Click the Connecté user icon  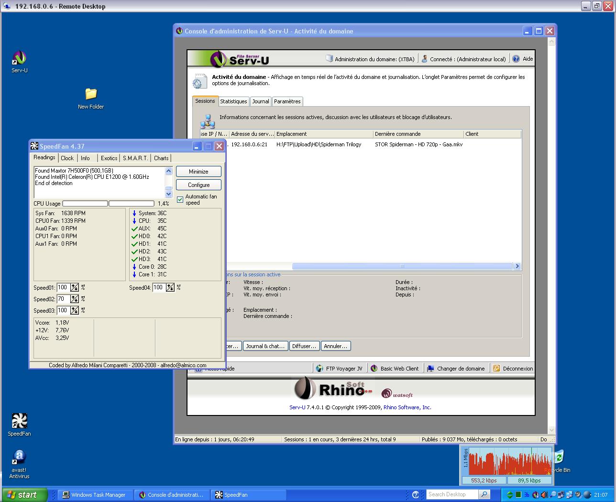pos(424,58)
